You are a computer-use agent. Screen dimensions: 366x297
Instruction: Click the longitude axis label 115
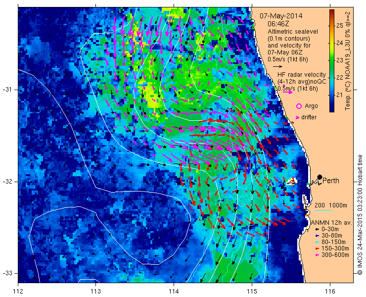point(252,292)
